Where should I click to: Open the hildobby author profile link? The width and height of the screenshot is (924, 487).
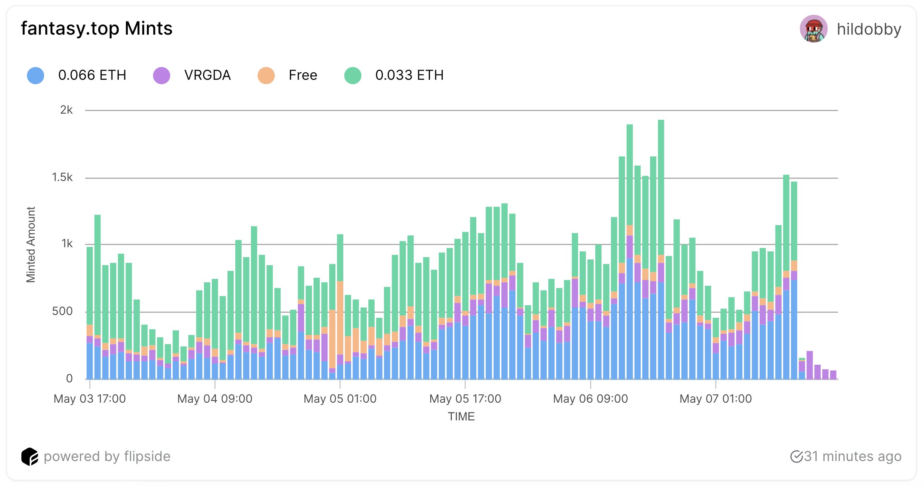point(869,29)
